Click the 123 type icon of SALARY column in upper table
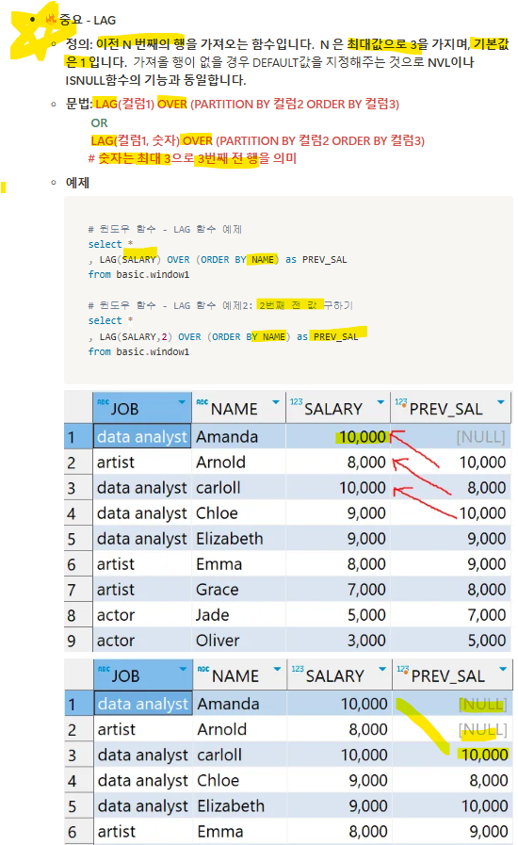518x845 pixels. 296,401
